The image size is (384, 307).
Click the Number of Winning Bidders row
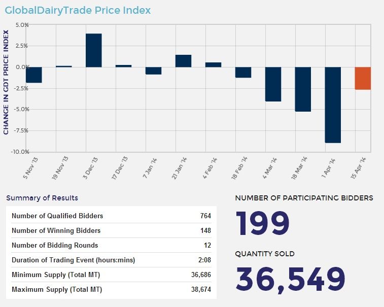[111, 230]
